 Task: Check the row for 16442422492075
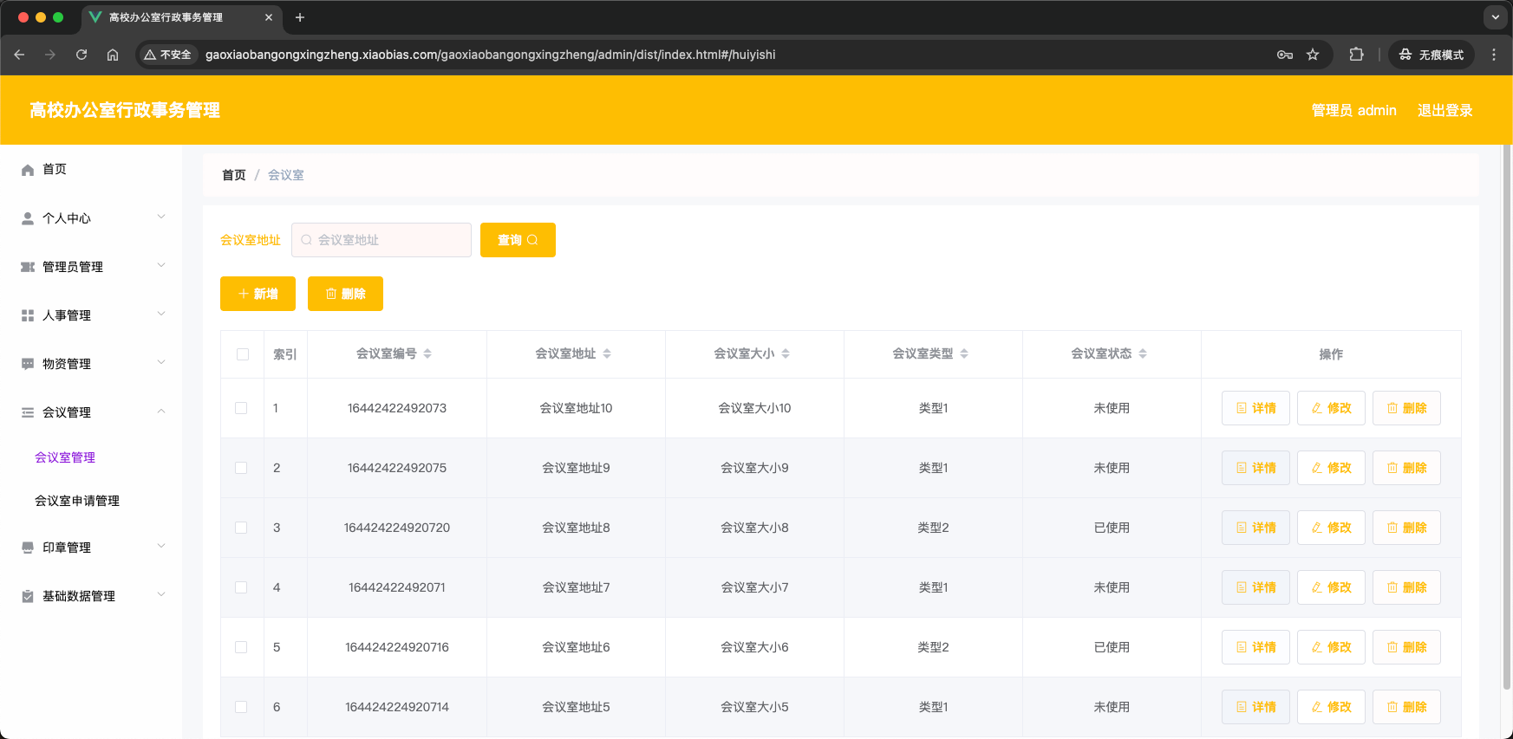click(x=241, y=468)
